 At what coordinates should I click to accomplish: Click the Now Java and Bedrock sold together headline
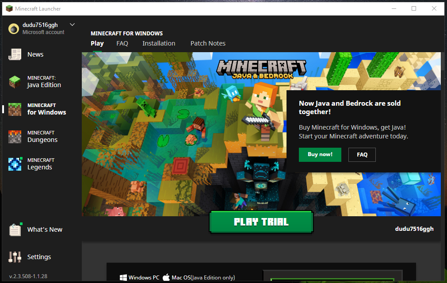pyautogui.click(x=350, y=107)
